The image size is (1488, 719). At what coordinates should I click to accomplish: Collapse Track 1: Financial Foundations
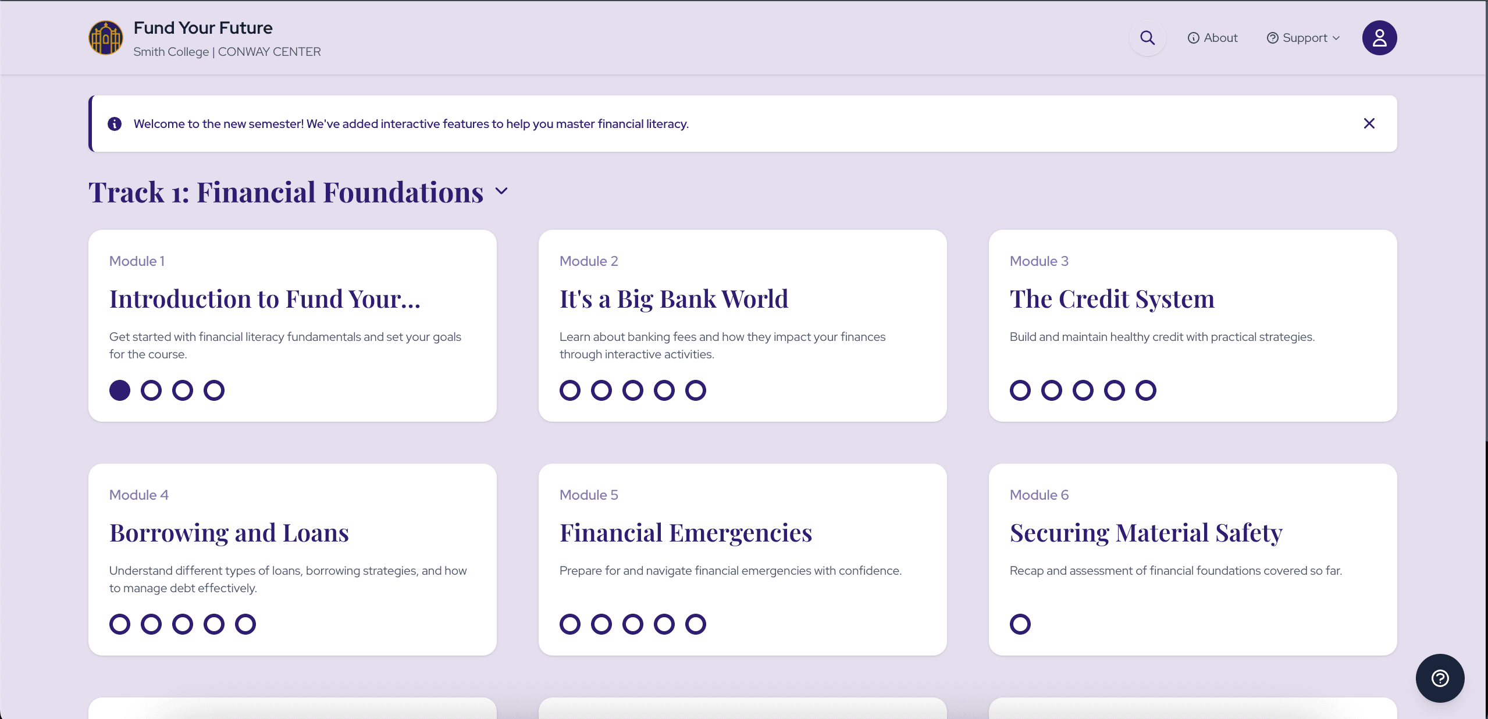(x=501, y=191)
